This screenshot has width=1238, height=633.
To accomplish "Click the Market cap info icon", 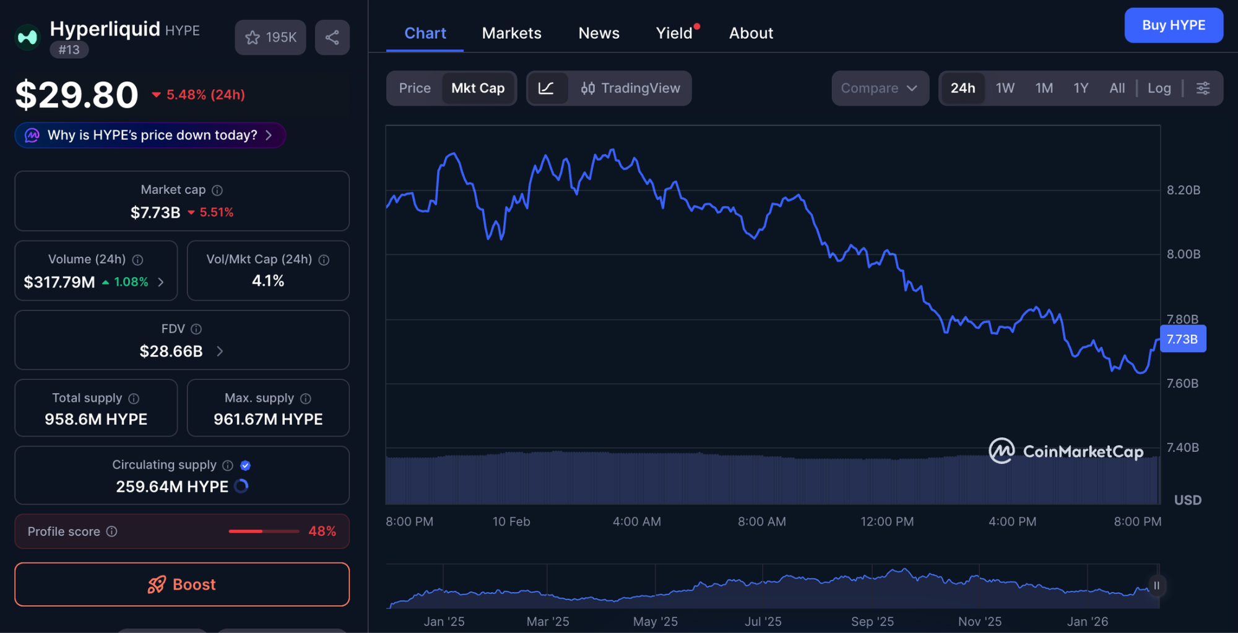I will (x=216, y=190).
